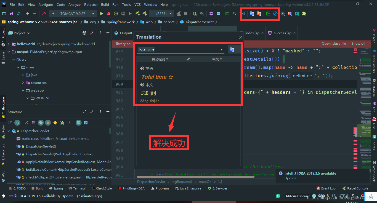Save all with the floppy disk icon
This screenshot has width=377, height=203.
(x=11, y=14)
